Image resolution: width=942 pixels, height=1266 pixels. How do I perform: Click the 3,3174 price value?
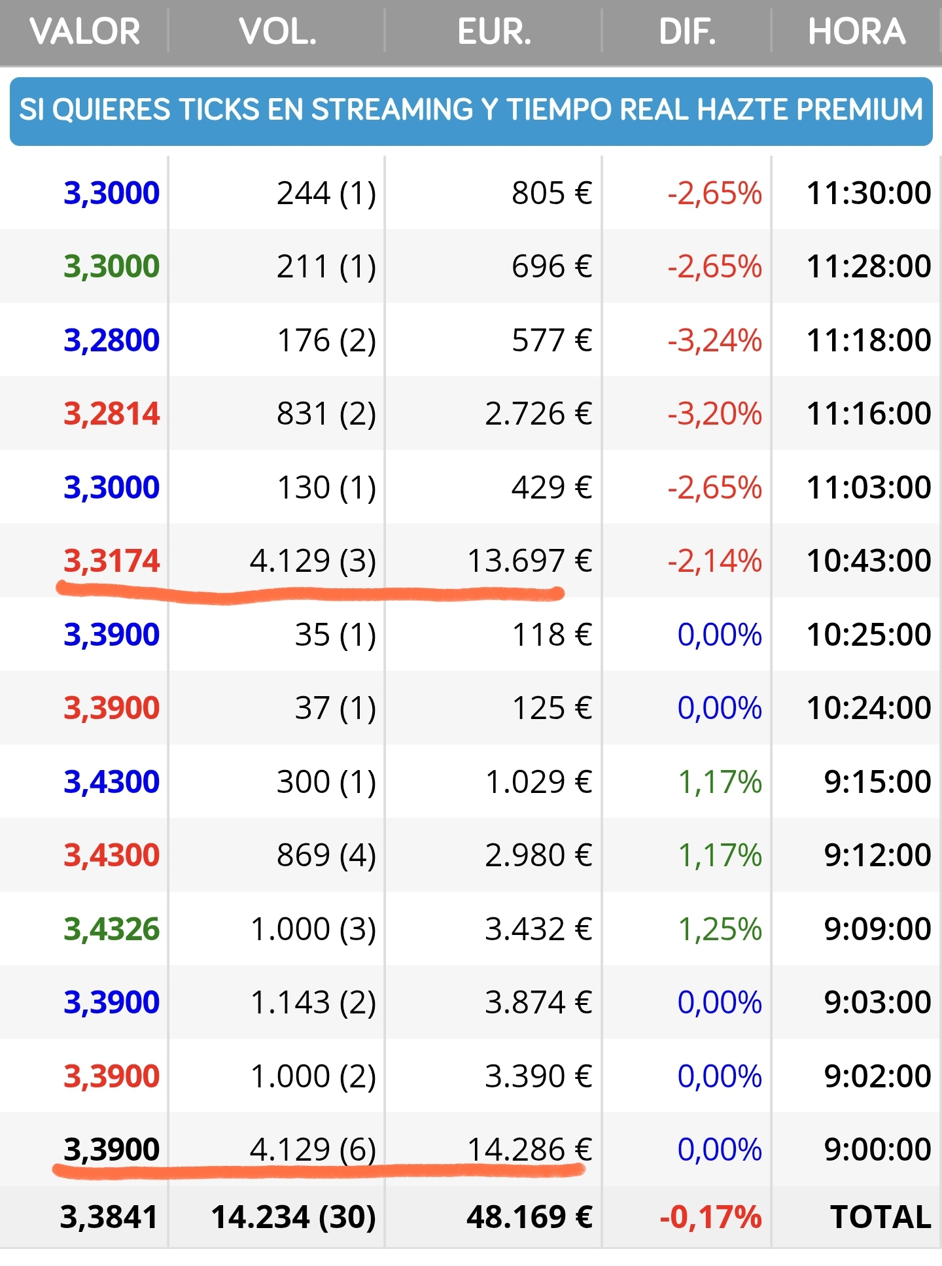[x=111, y=561]
